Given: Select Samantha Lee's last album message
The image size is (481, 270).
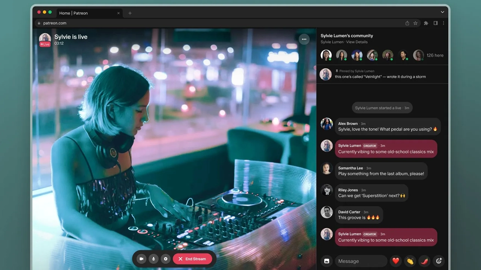Looking at the screenshot, I should [381, 171].
